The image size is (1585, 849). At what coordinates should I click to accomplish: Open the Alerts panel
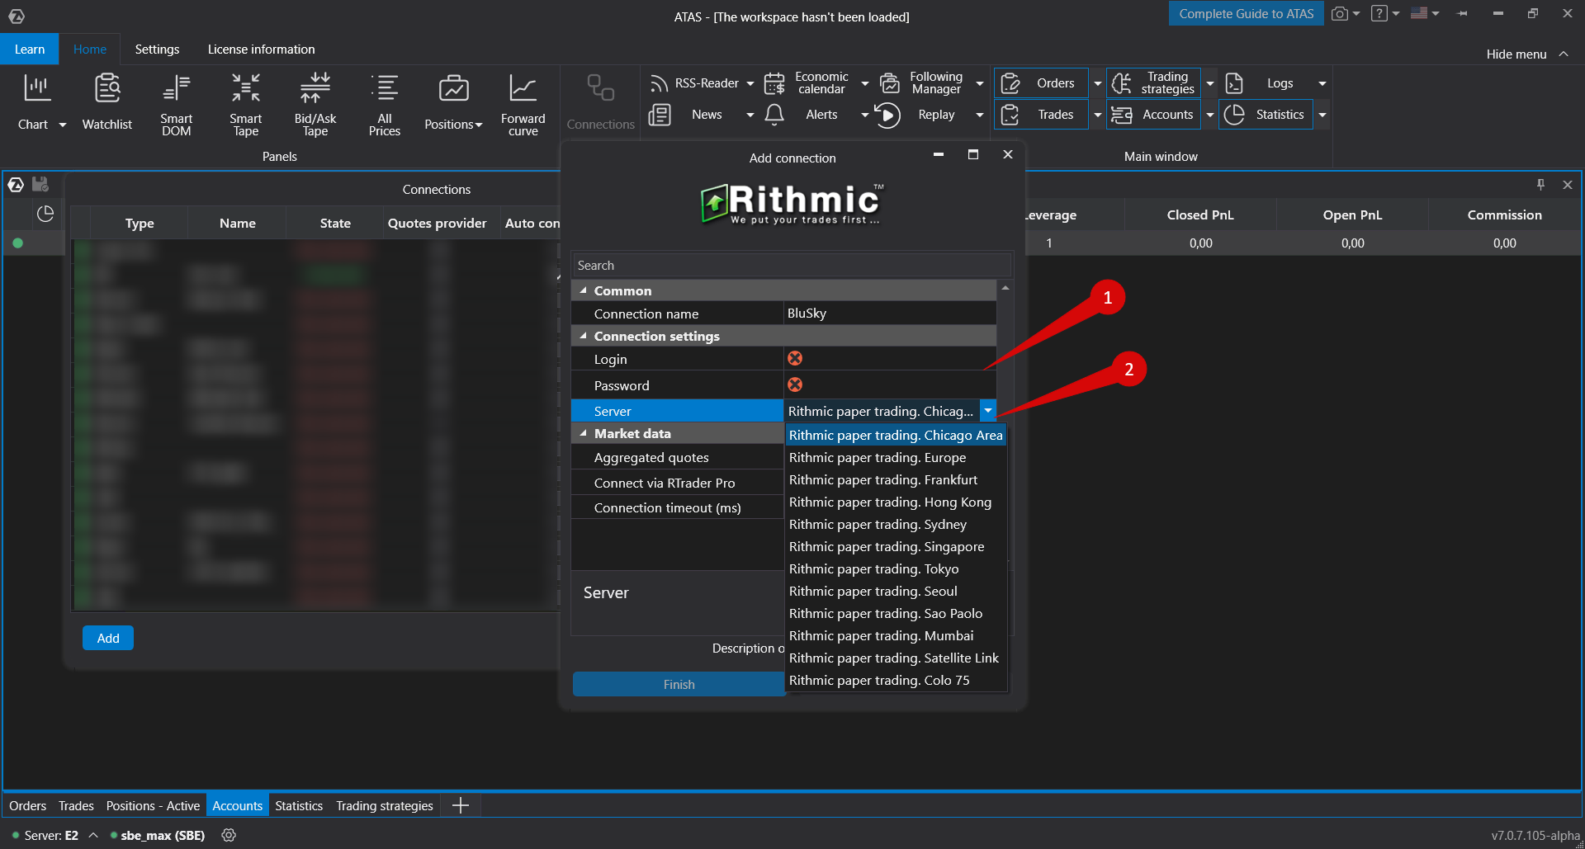point(821,115)
